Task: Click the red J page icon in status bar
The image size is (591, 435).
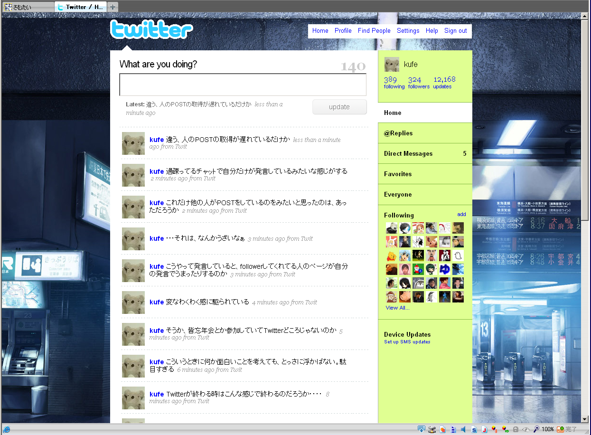Action: (485, 429)
